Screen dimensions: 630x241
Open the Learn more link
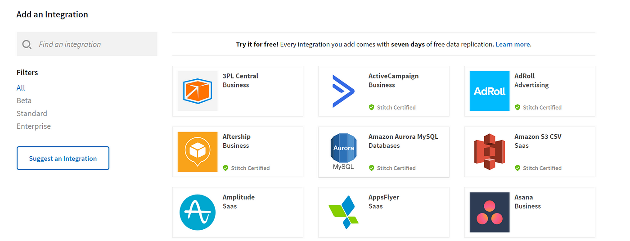(513, 44)
